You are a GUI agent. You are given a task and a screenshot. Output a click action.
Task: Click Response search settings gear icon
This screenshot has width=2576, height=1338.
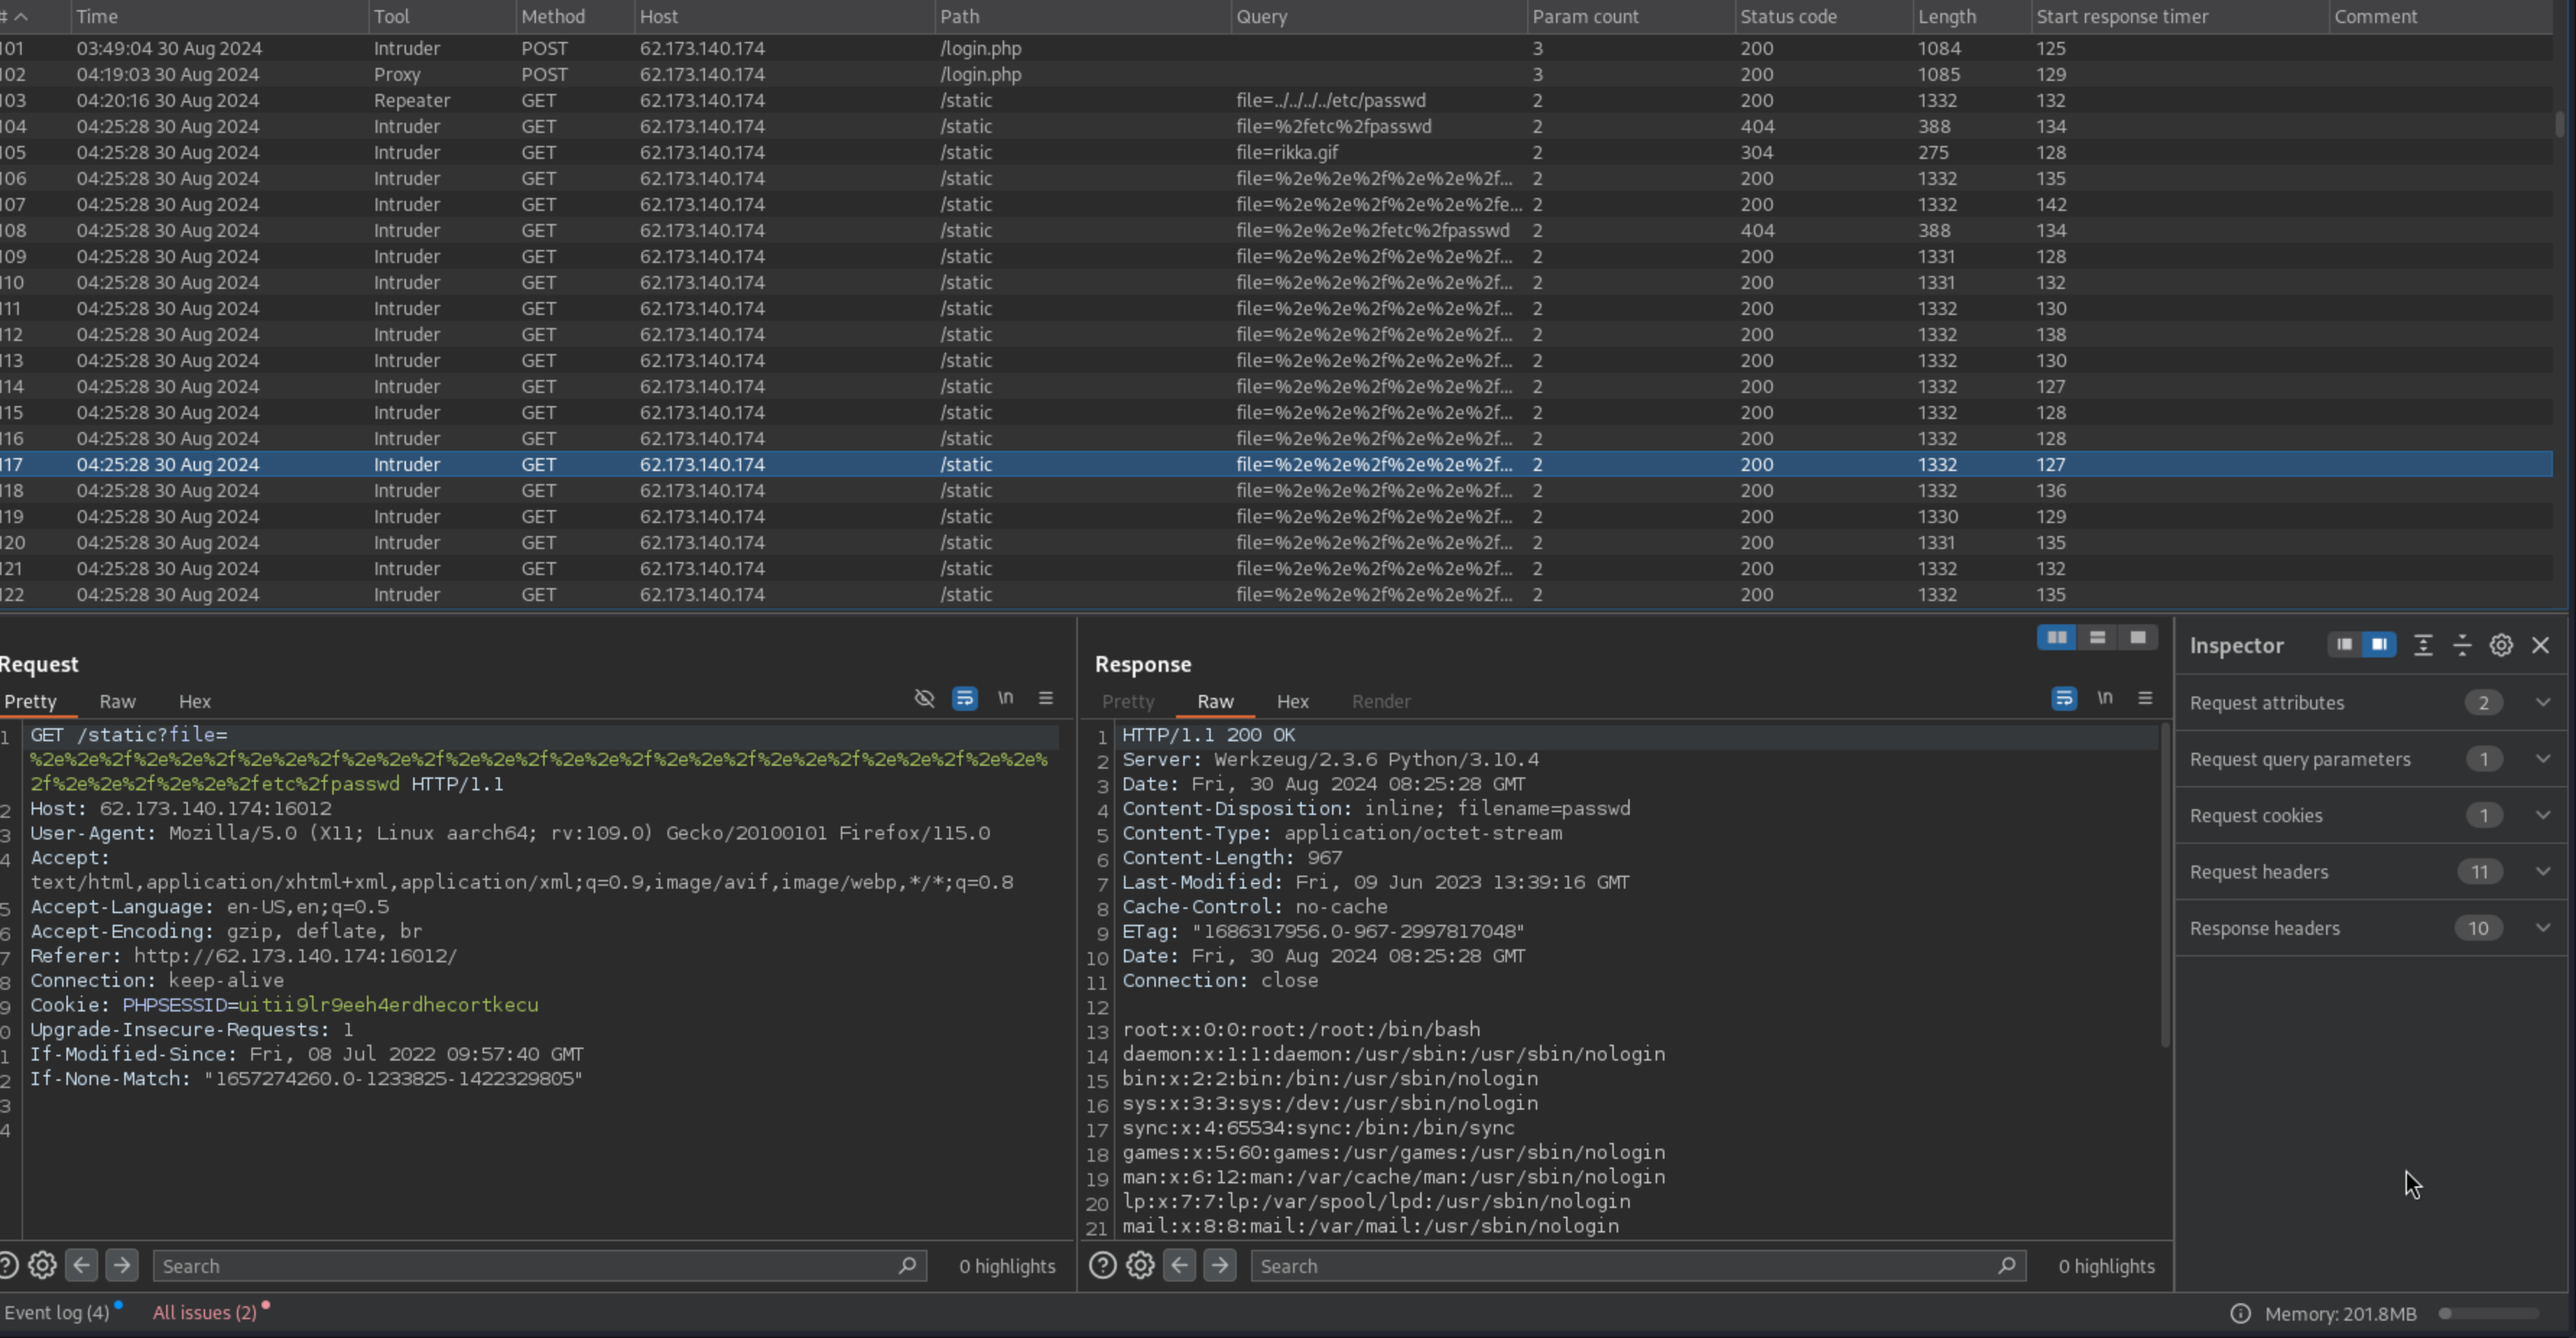click(1140, 1266)
